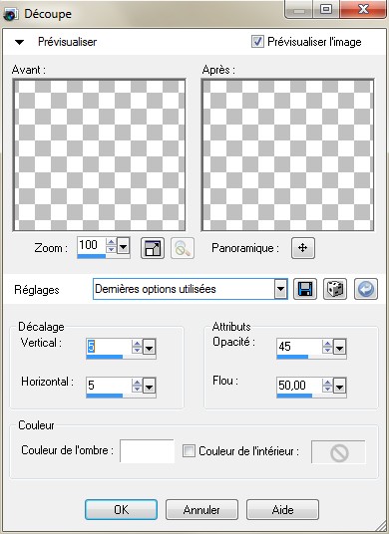Click inside the Après preview pane

click(x=287, y=155)
